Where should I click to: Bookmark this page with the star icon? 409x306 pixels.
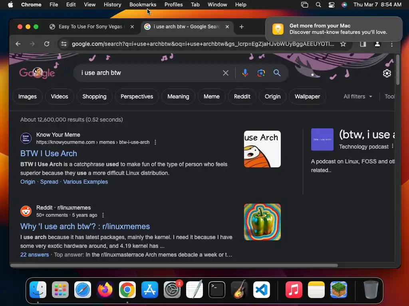coord(343,44)
